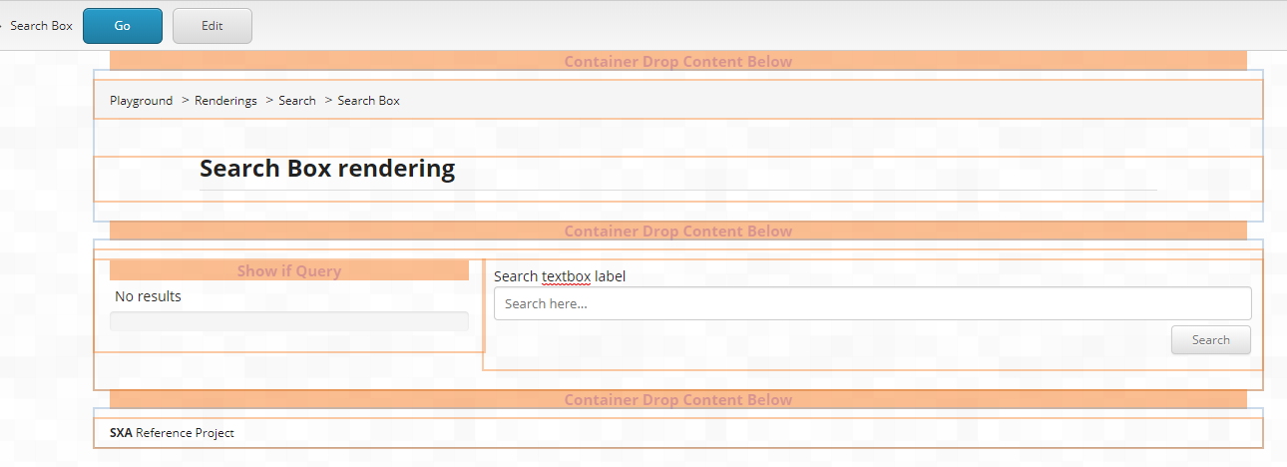Click the empty gray bar under No results

click(x=288, y=321)
